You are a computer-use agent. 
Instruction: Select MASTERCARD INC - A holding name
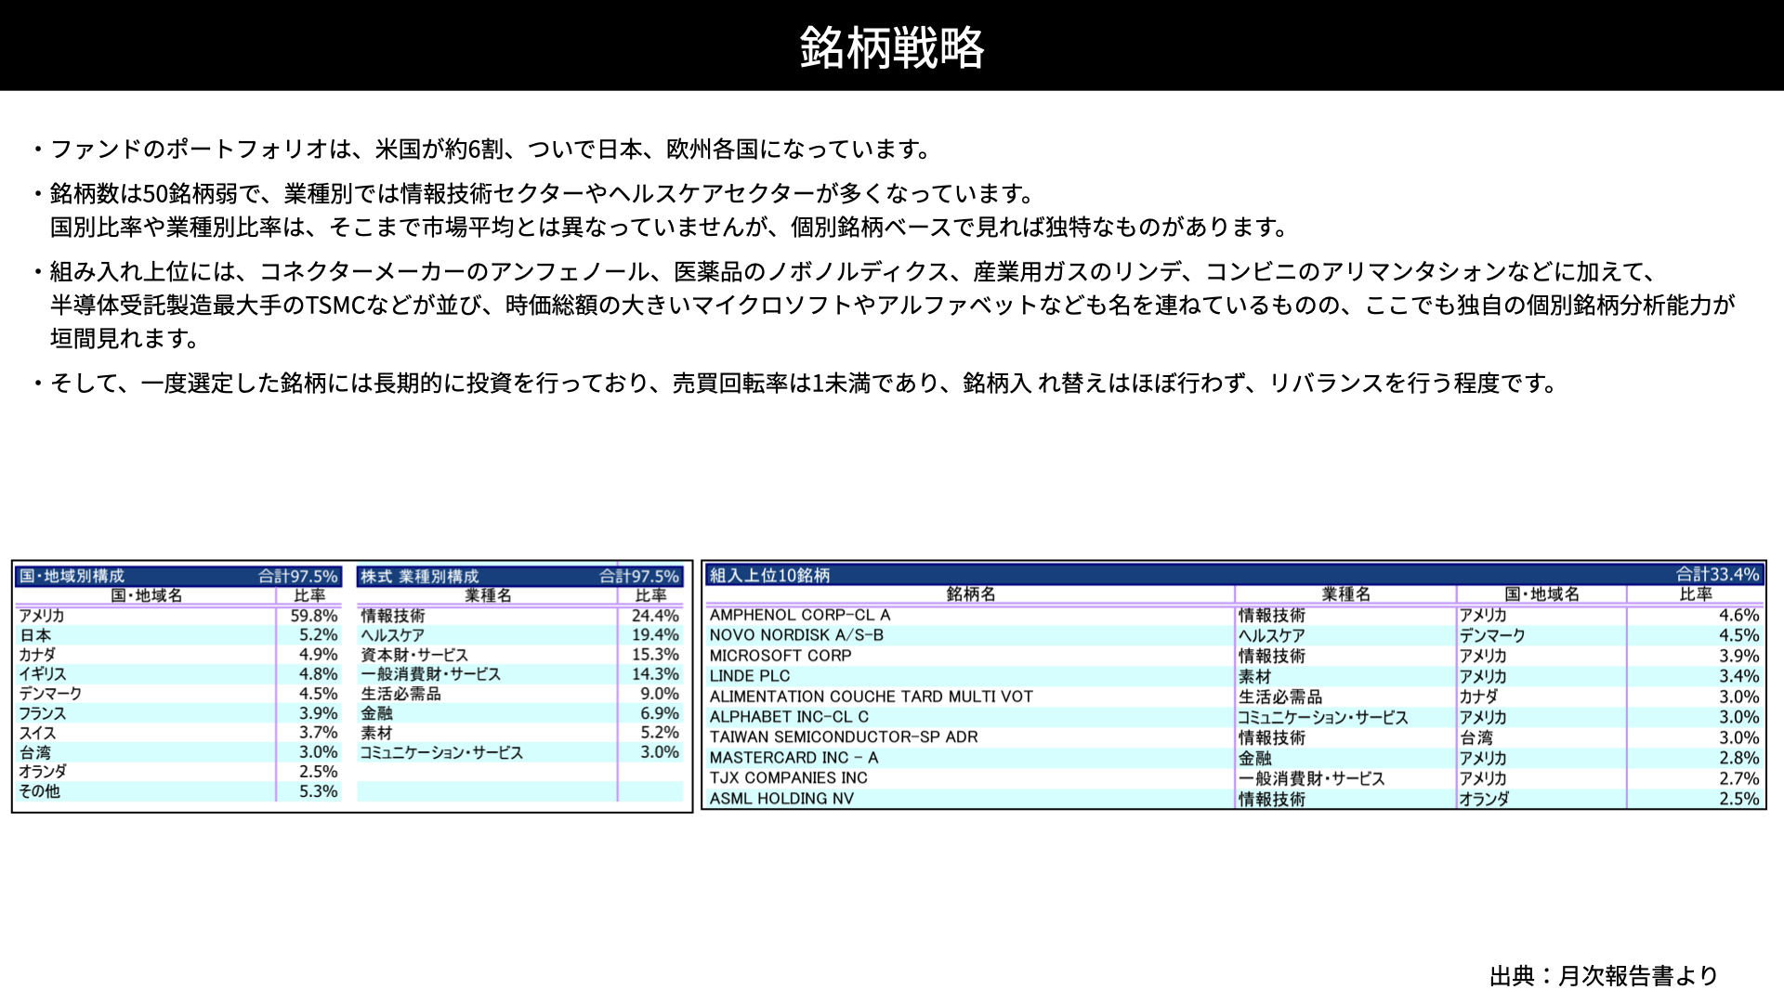point(794,758)
